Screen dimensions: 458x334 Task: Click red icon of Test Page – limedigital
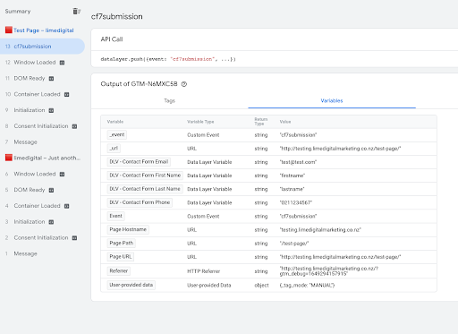[9, 30]
